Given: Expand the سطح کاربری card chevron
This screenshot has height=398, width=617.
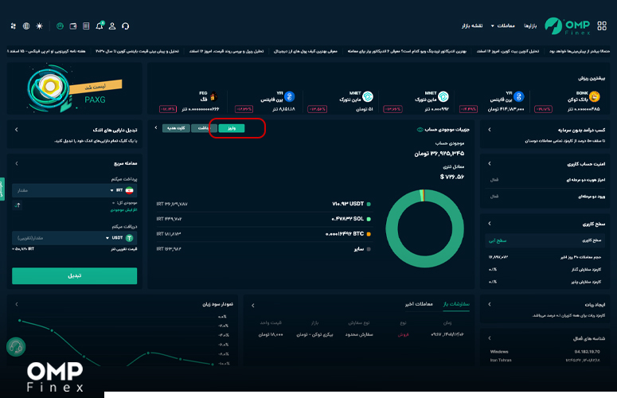Looking at the screenshot, I should pos(490,224).
